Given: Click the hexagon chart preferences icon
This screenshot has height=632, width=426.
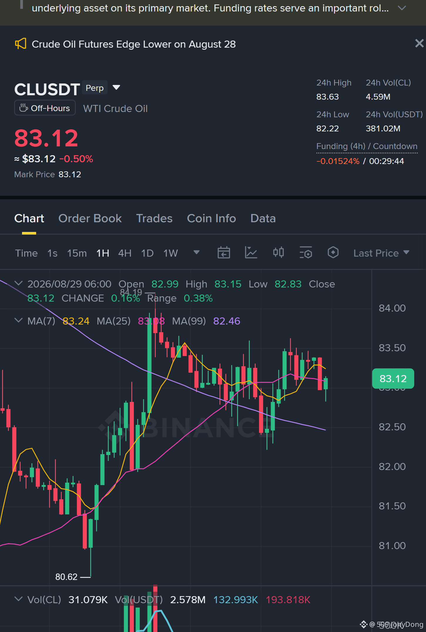Looking at the screenshot, I should pos(333,253).
